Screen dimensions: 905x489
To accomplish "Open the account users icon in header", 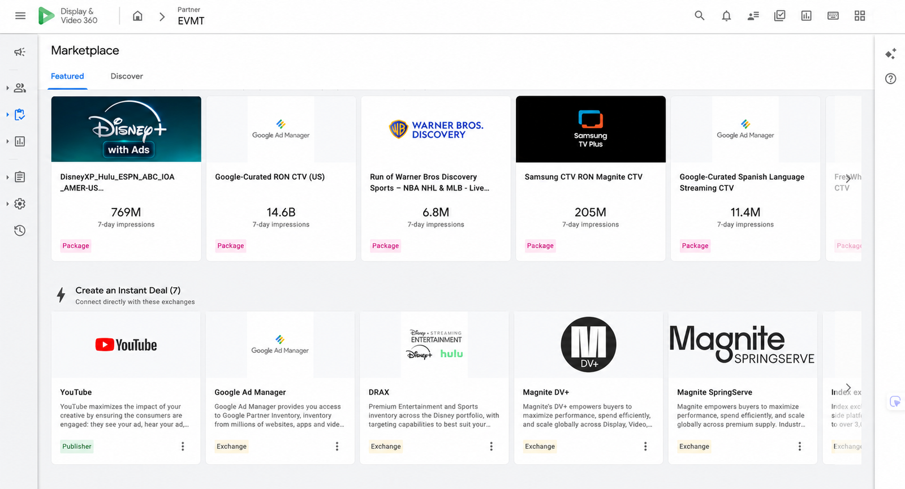I will coord(753,16).
